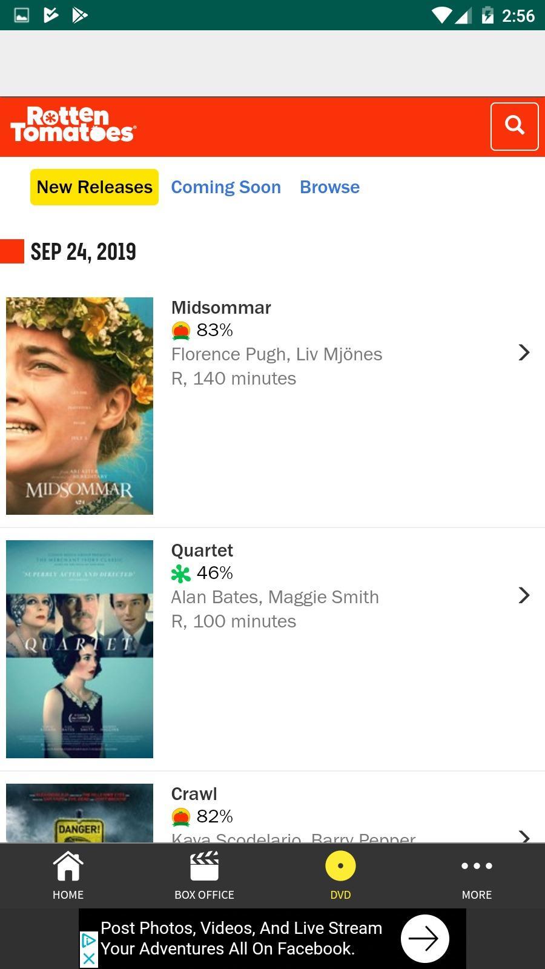Tap the Quartet 46% splat score
Viewport: 545px width, 969px height.
point(202,573)
